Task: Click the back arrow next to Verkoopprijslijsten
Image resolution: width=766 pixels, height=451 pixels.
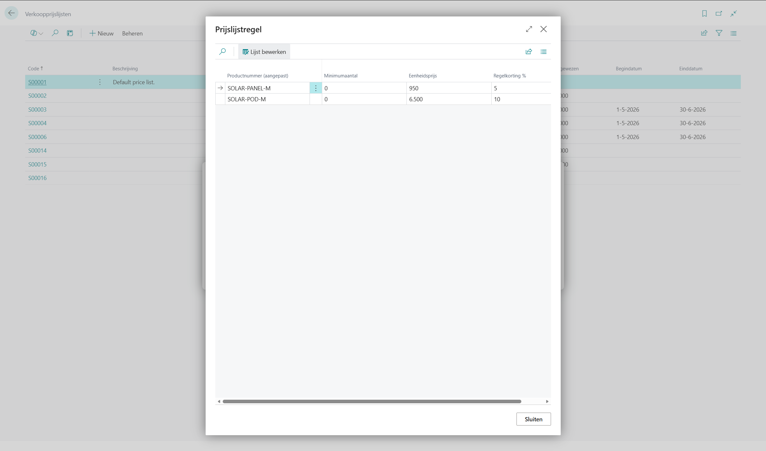Action: 12,14
